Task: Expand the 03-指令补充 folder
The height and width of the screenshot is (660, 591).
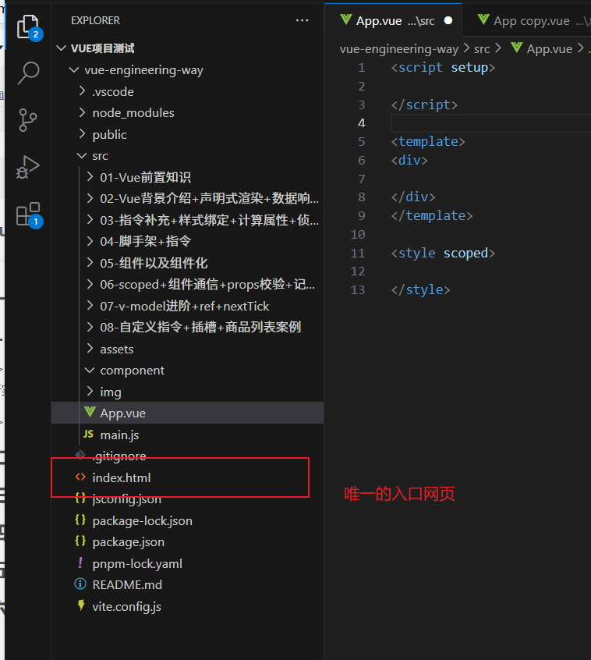Action: [x=90, y=220]
